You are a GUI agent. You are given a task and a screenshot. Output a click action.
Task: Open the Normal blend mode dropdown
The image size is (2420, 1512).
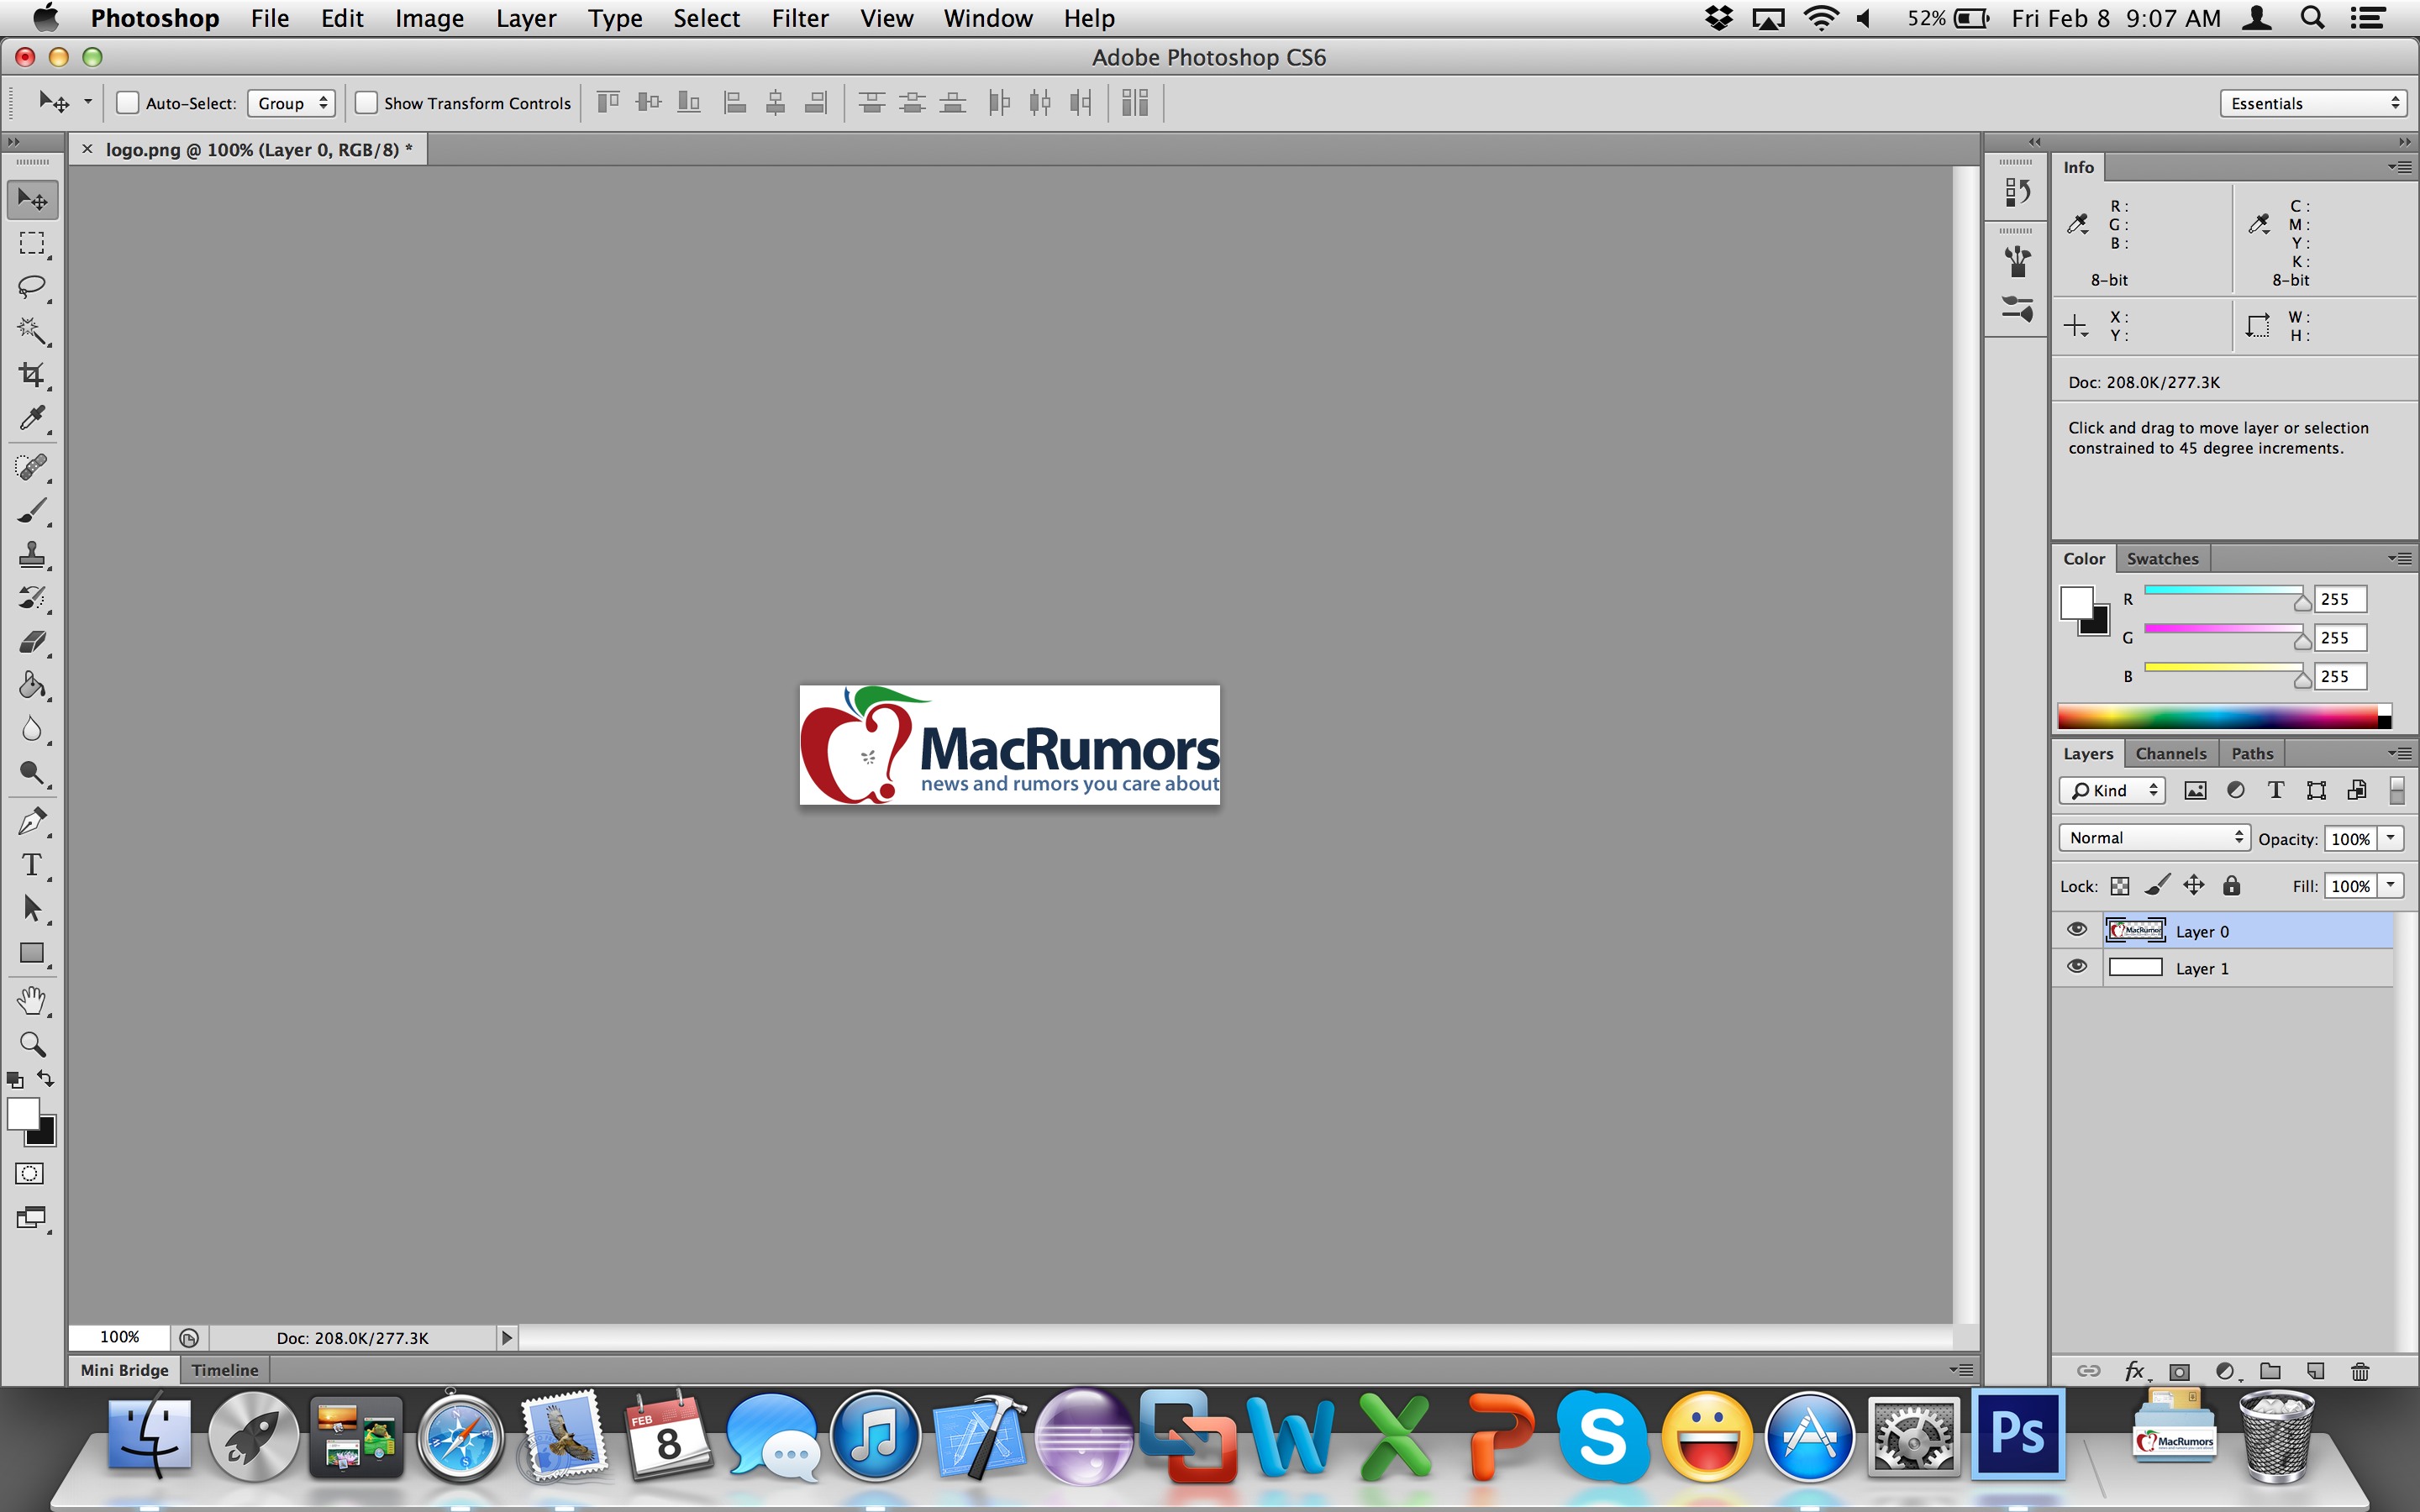click(2154, 838)
